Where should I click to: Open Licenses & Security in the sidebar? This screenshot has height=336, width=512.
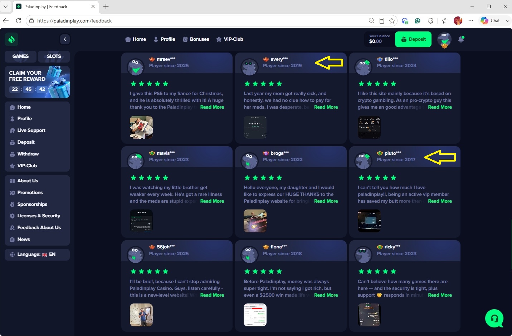click(37, 216)
